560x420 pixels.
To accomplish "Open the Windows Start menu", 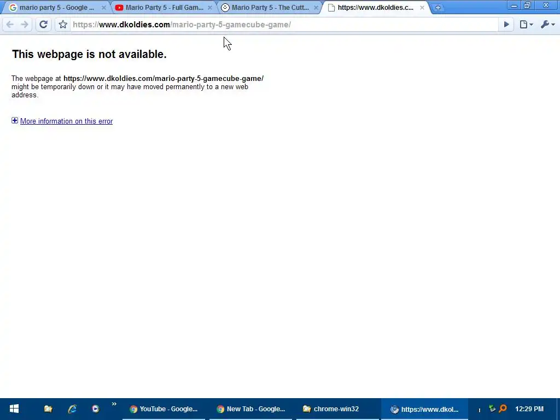I will (x=14, y=409).
